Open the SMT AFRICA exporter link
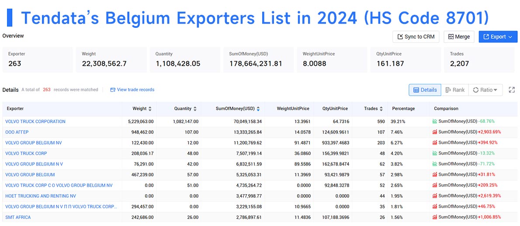The height and width of the screenshot is (226, 520). point(18,217)
